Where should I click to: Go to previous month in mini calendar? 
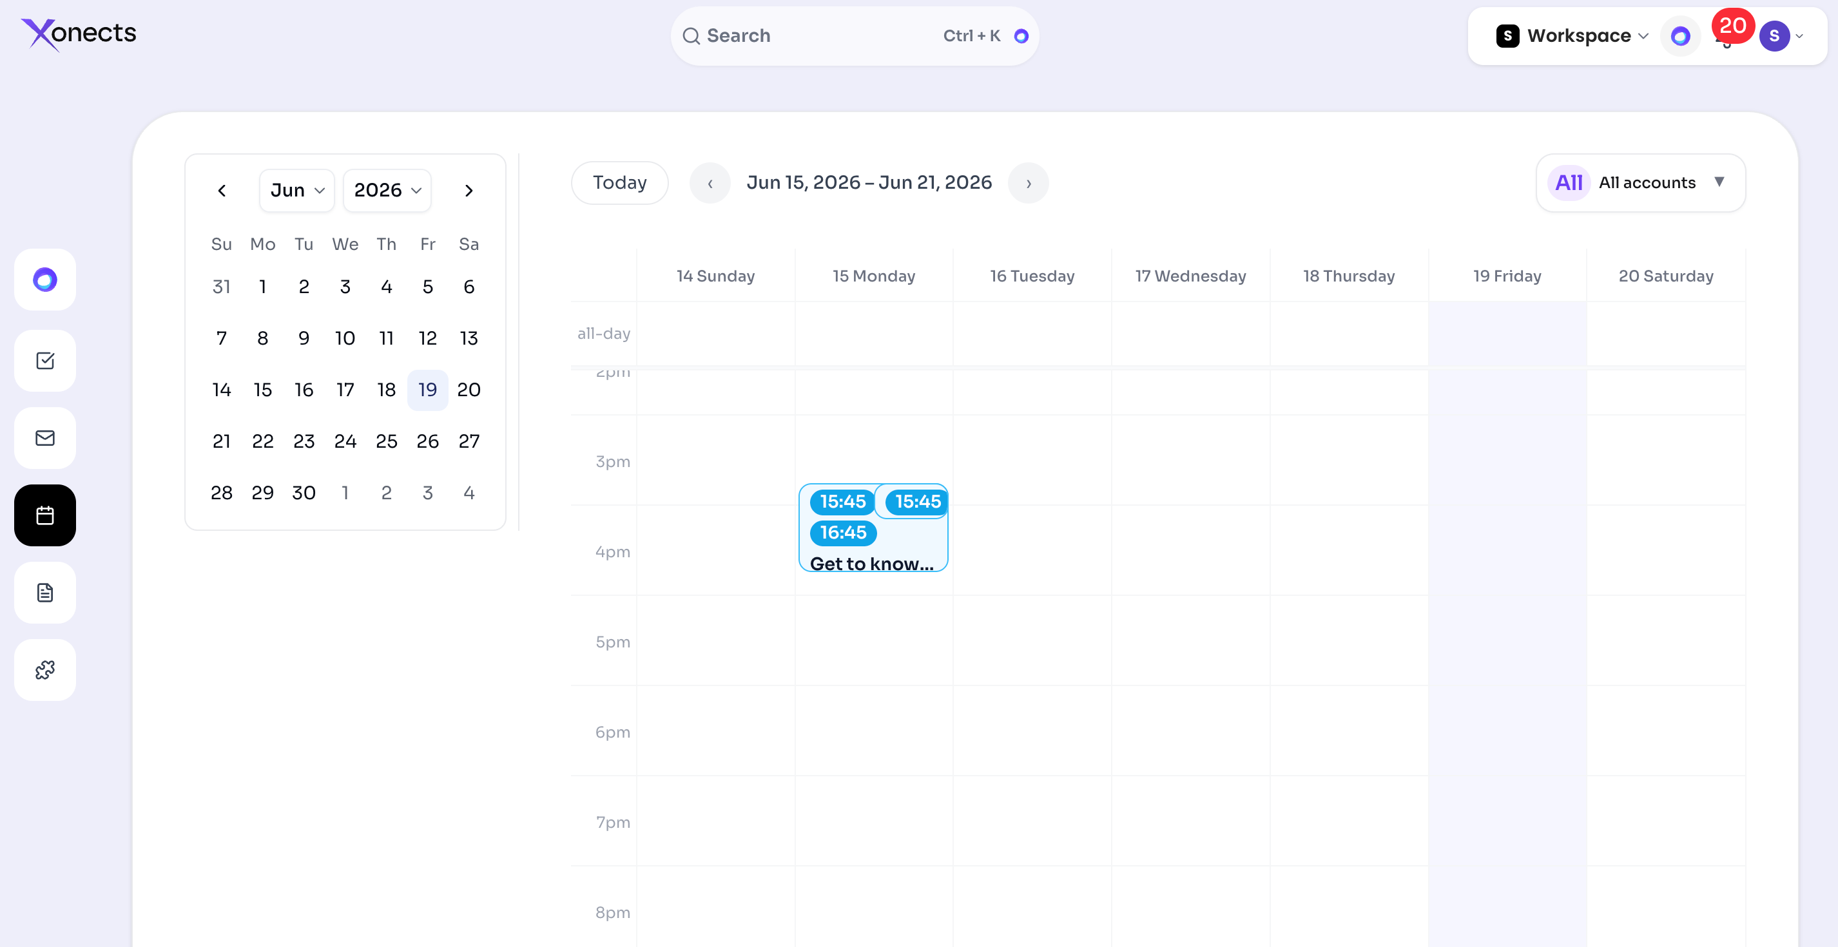pos(222,191)
